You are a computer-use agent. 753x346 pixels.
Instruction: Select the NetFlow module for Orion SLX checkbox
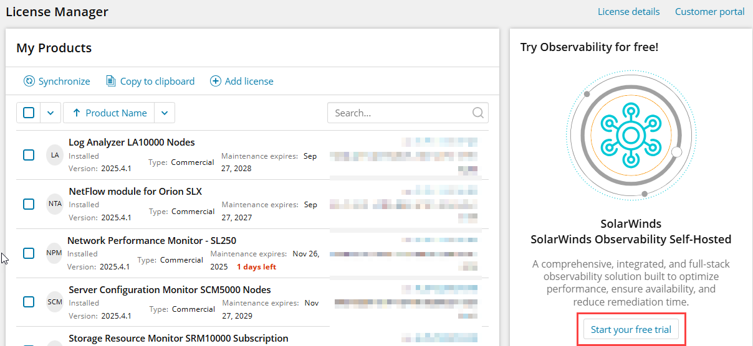click(x=29, y=204)
